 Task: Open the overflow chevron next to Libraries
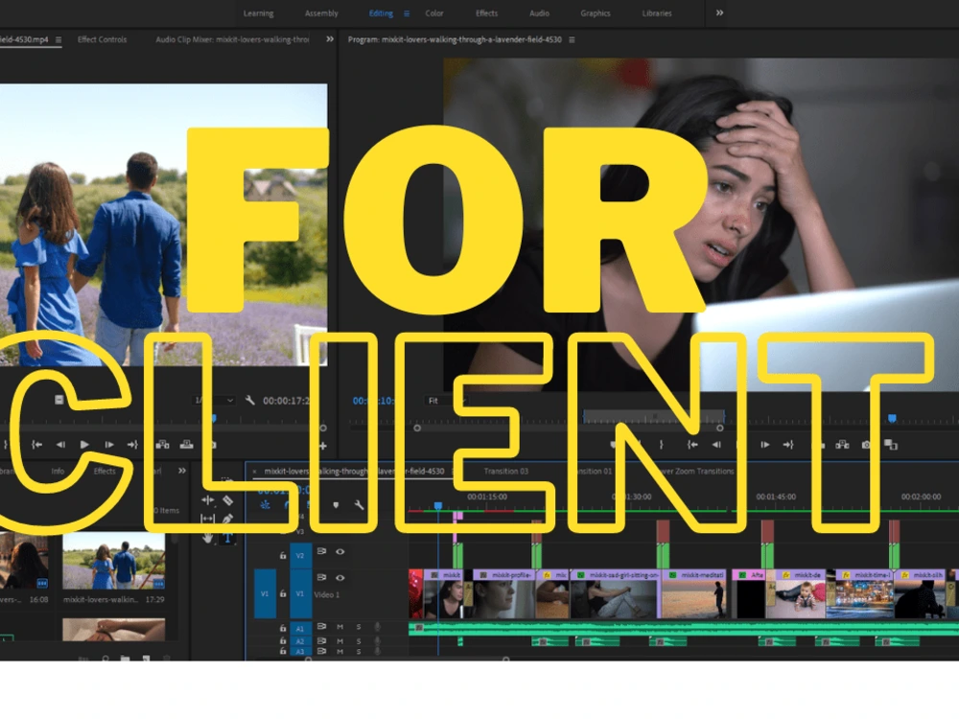[719, 13]
